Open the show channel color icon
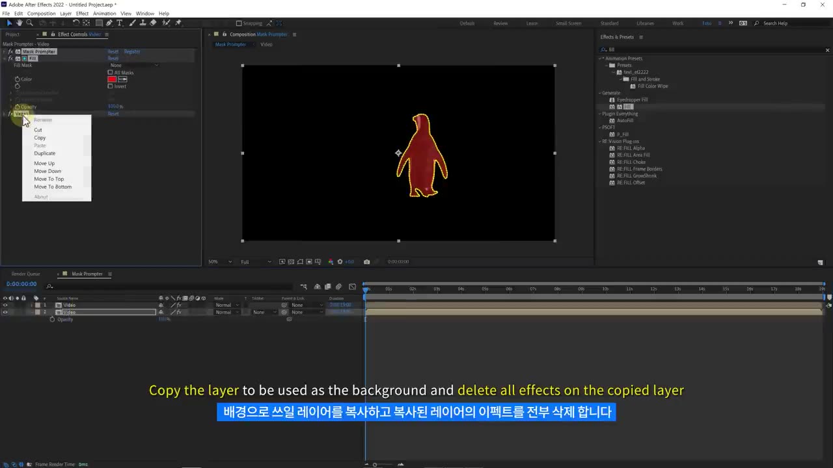 331,262
